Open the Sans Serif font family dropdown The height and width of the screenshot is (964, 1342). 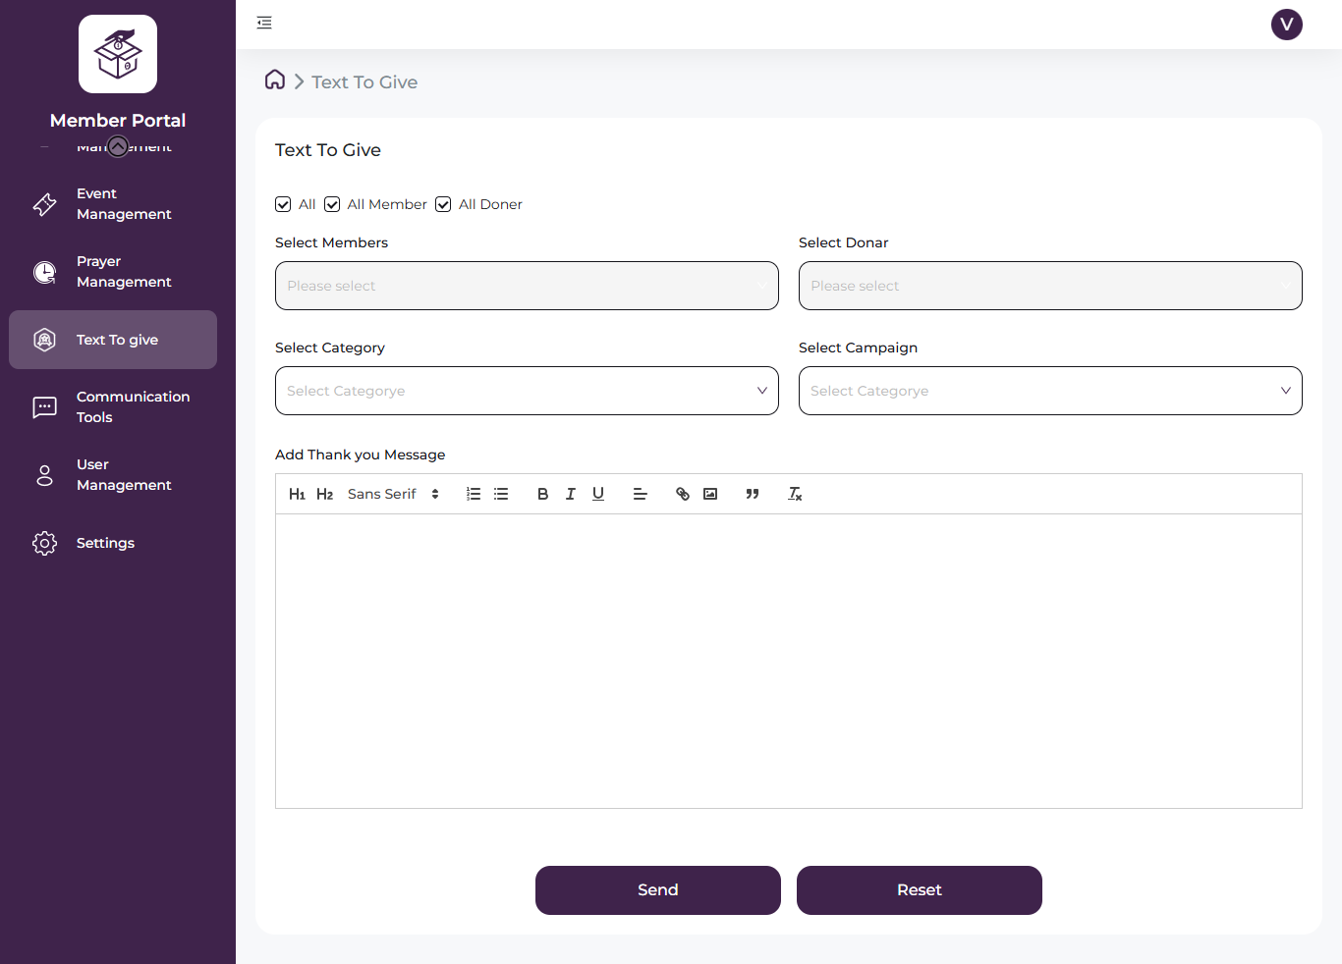pos(390,494)
